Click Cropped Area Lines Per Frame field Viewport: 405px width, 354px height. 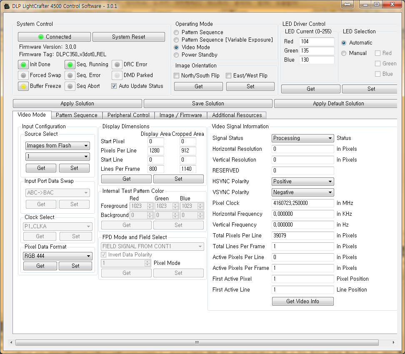click(188, 169)
